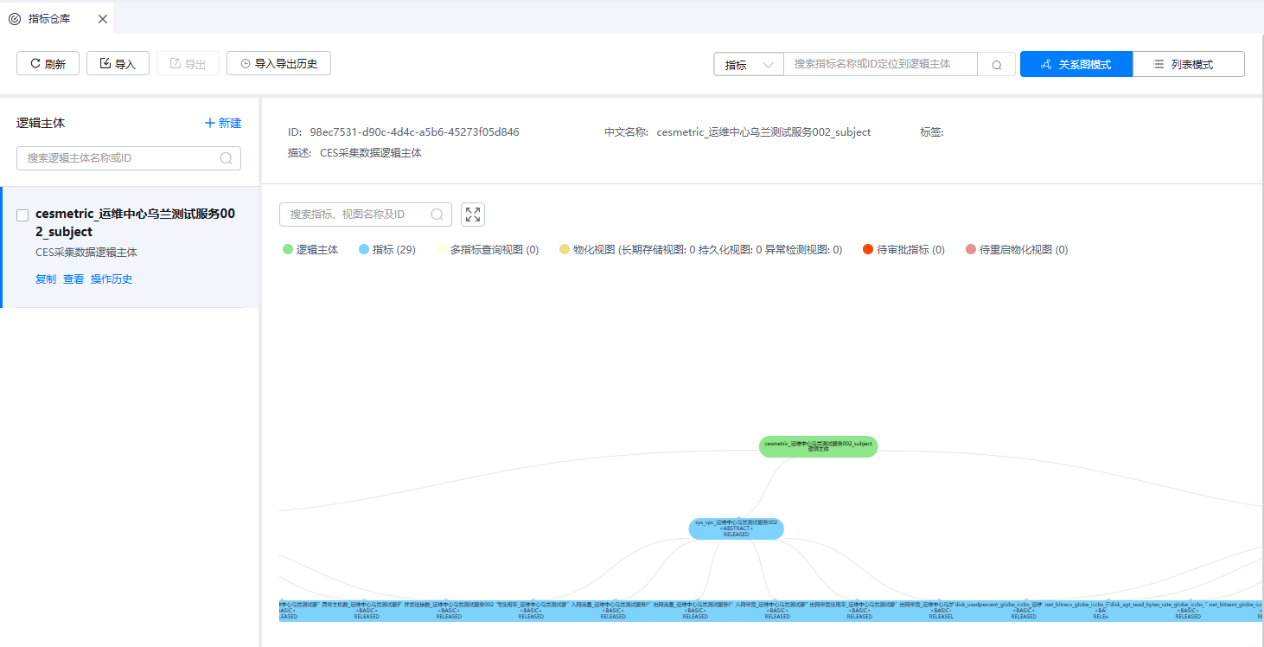Click the plus 新建 icon

pyautogui.click(x=209, y=124)
